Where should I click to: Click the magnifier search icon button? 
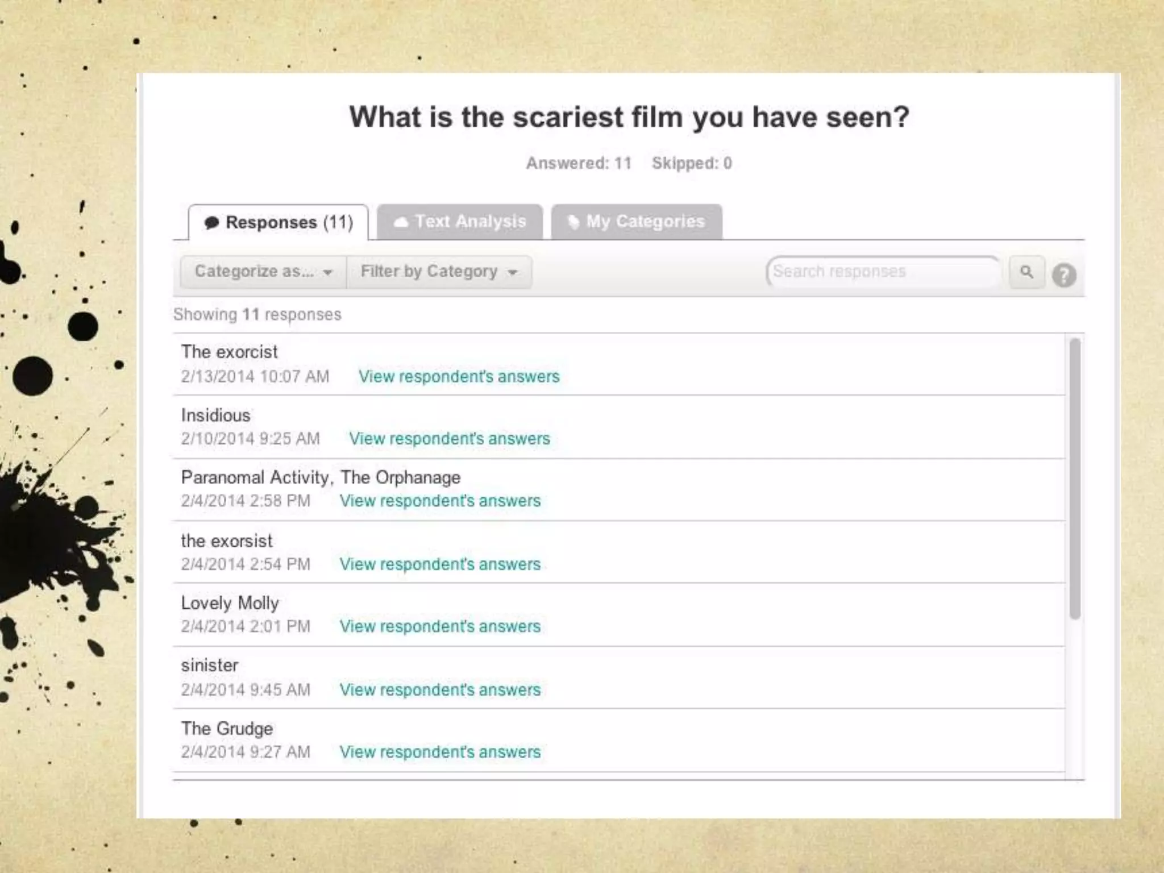(1026, 272)
